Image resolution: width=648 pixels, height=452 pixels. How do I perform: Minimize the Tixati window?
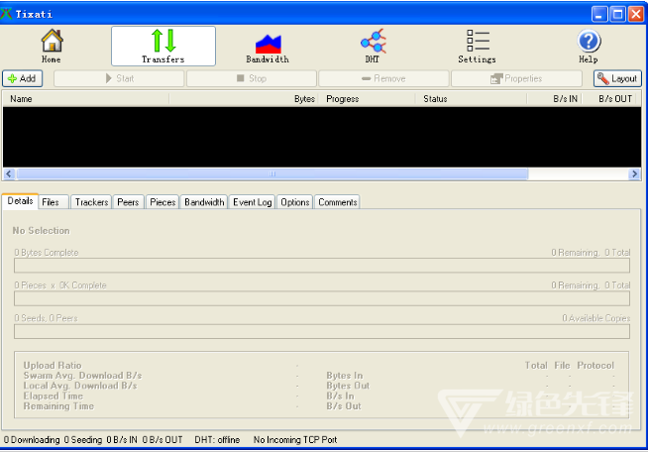point(599,15)
